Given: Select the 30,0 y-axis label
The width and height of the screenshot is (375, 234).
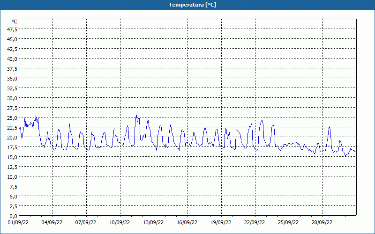Looking at the screenshot, I should (12, 98).
